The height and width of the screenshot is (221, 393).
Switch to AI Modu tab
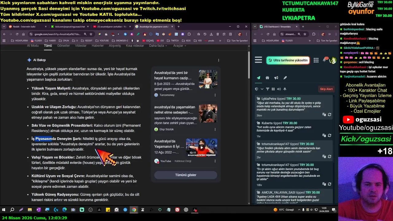click(x=33, y=46)
